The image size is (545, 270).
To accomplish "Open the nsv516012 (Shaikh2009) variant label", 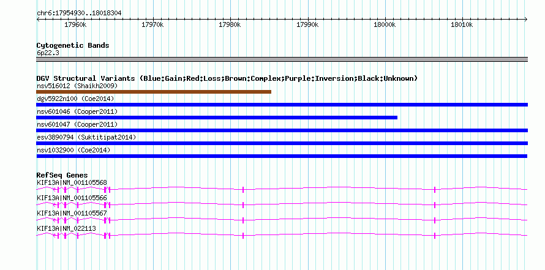I will [x=77, y=86].
